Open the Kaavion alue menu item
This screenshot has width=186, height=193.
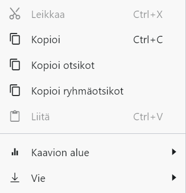tap(93, 152)
